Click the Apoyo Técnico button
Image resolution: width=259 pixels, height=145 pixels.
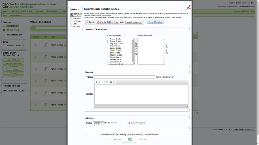(x=136, y=135)
